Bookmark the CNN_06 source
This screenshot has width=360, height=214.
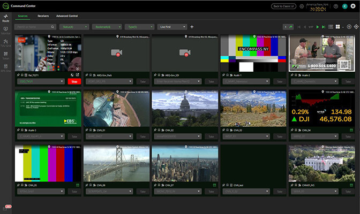pos(91,185)
